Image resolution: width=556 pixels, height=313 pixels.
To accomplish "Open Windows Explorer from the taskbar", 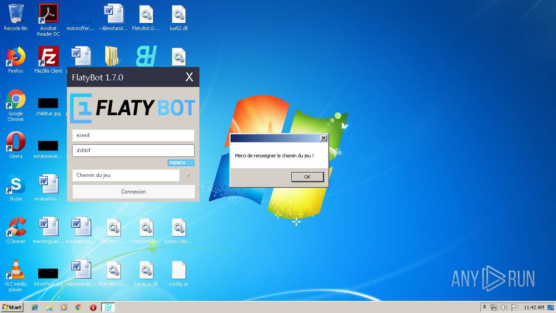I will [49, 307].
